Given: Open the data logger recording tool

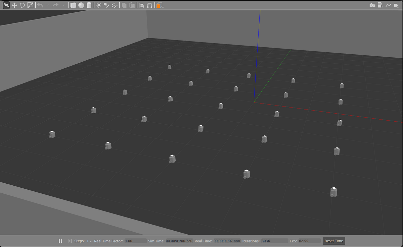Looking at the screenshot, I should coord(380,5).
